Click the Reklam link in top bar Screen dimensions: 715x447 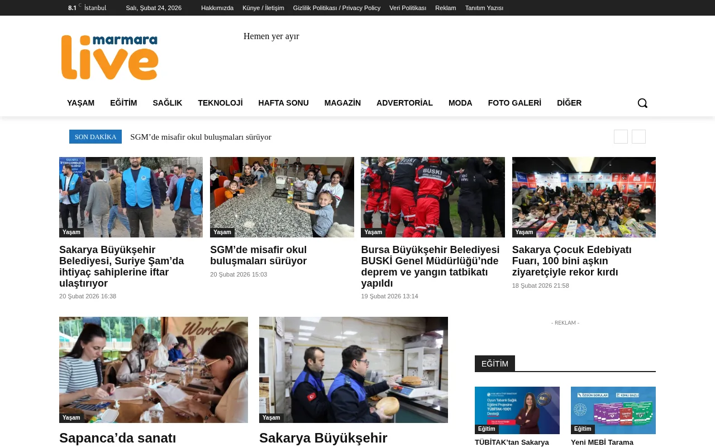(445, 8)
